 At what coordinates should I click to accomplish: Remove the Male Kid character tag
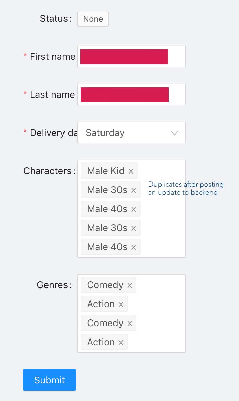tap(131, 171)
